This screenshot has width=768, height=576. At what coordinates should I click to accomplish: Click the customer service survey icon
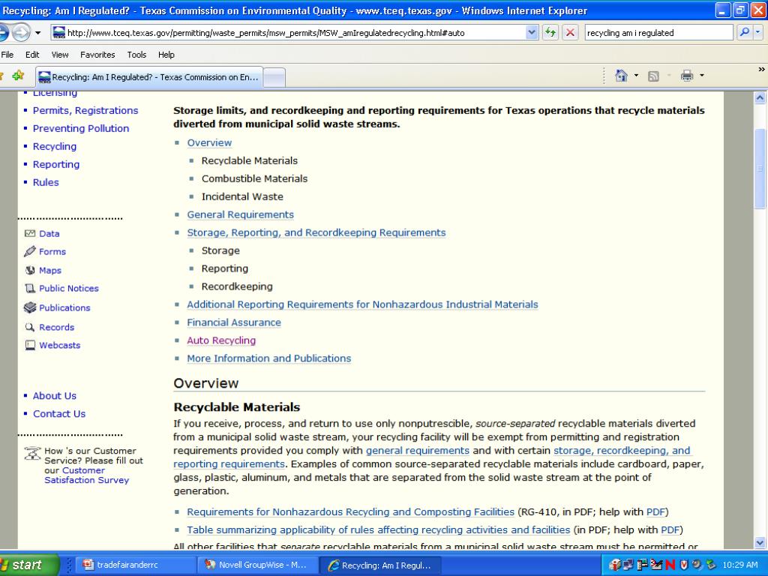click(x=32, y=454)
